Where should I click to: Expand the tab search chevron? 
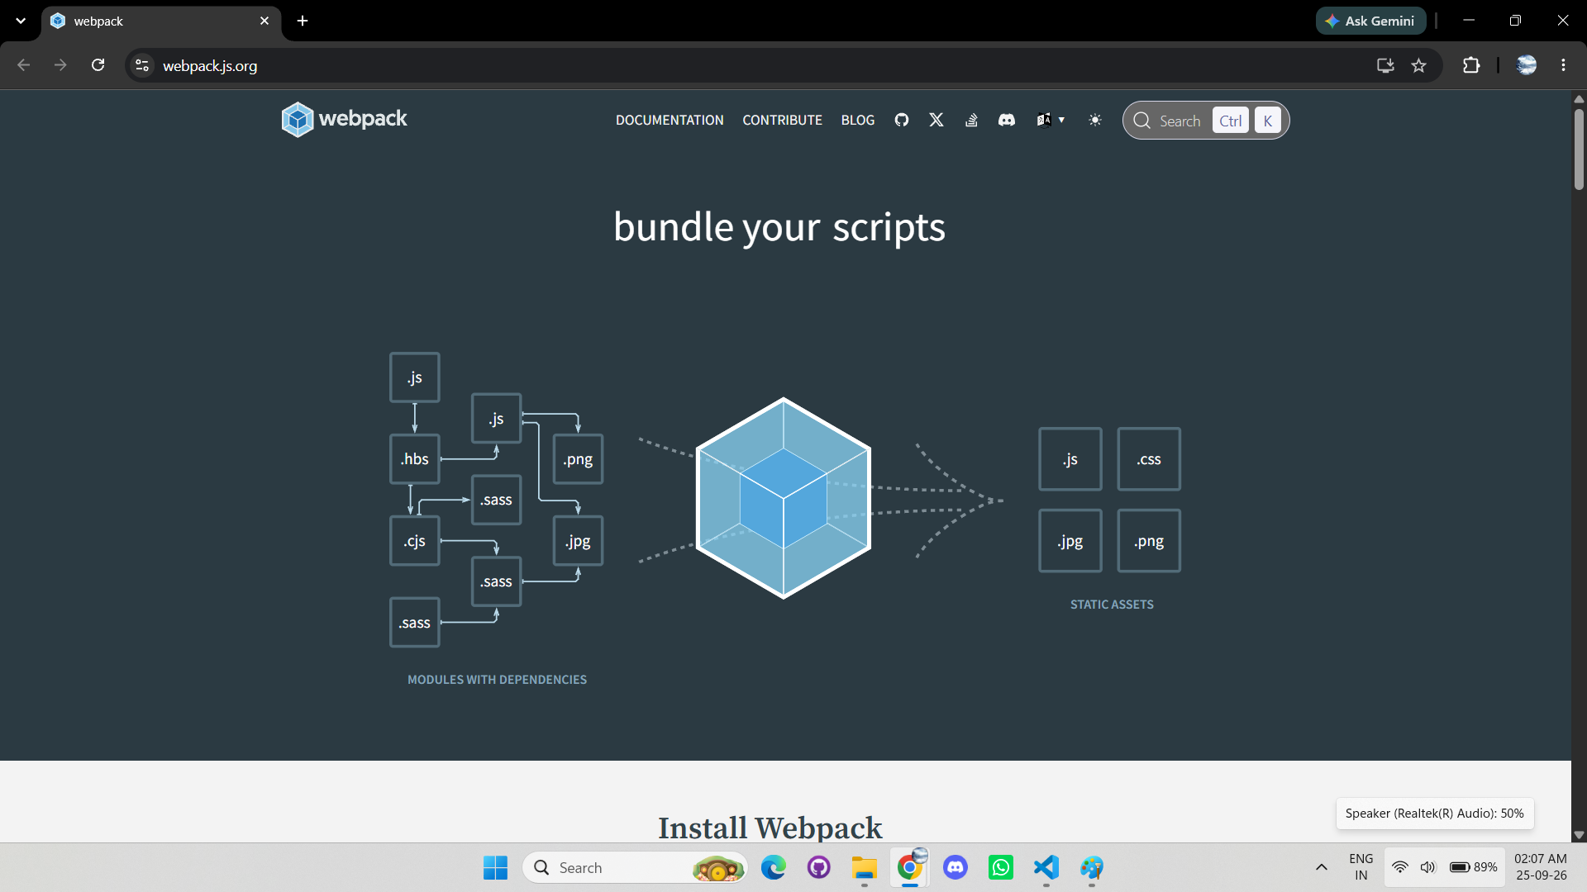click(x=21, y=21)
